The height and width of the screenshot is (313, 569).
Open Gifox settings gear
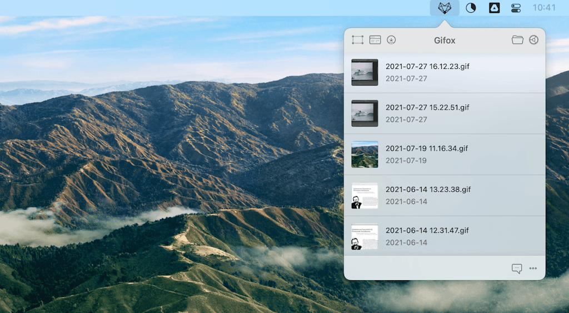point(533,40)
